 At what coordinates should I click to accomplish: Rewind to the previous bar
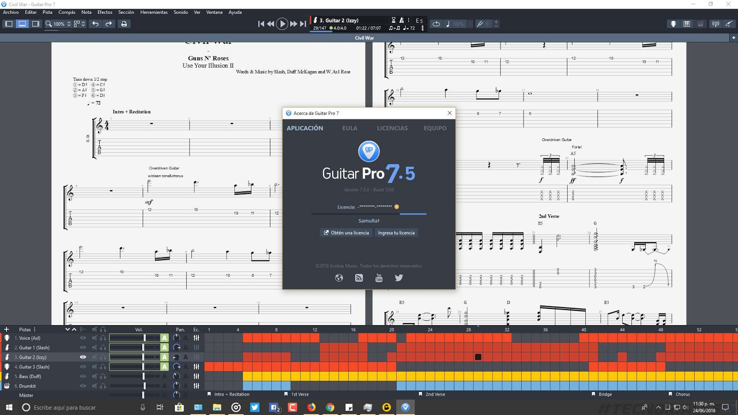271,24
